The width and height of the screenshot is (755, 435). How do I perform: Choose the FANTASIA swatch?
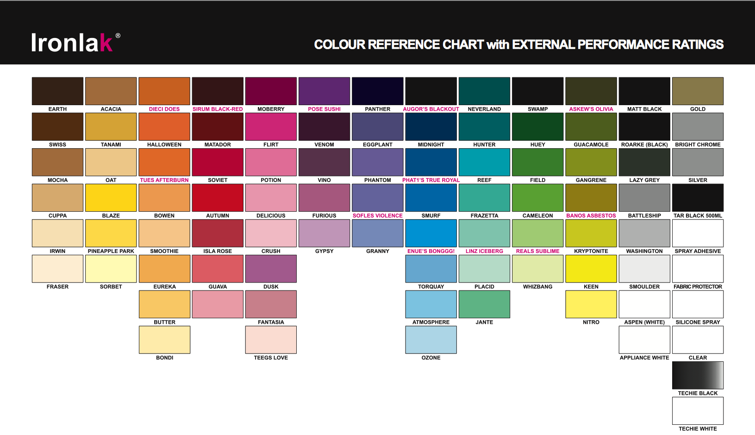(271, 304)
